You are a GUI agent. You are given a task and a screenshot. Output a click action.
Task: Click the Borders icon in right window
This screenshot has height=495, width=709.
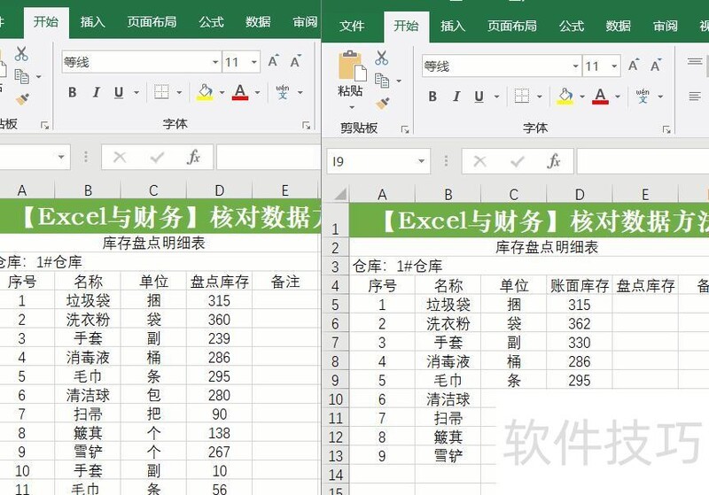coord(522,97)
